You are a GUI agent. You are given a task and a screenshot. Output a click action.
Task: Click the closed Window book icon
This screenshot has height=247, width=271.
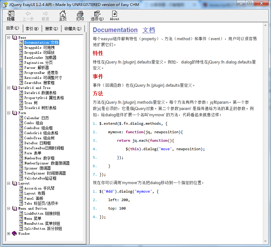(x=14, y=233)
